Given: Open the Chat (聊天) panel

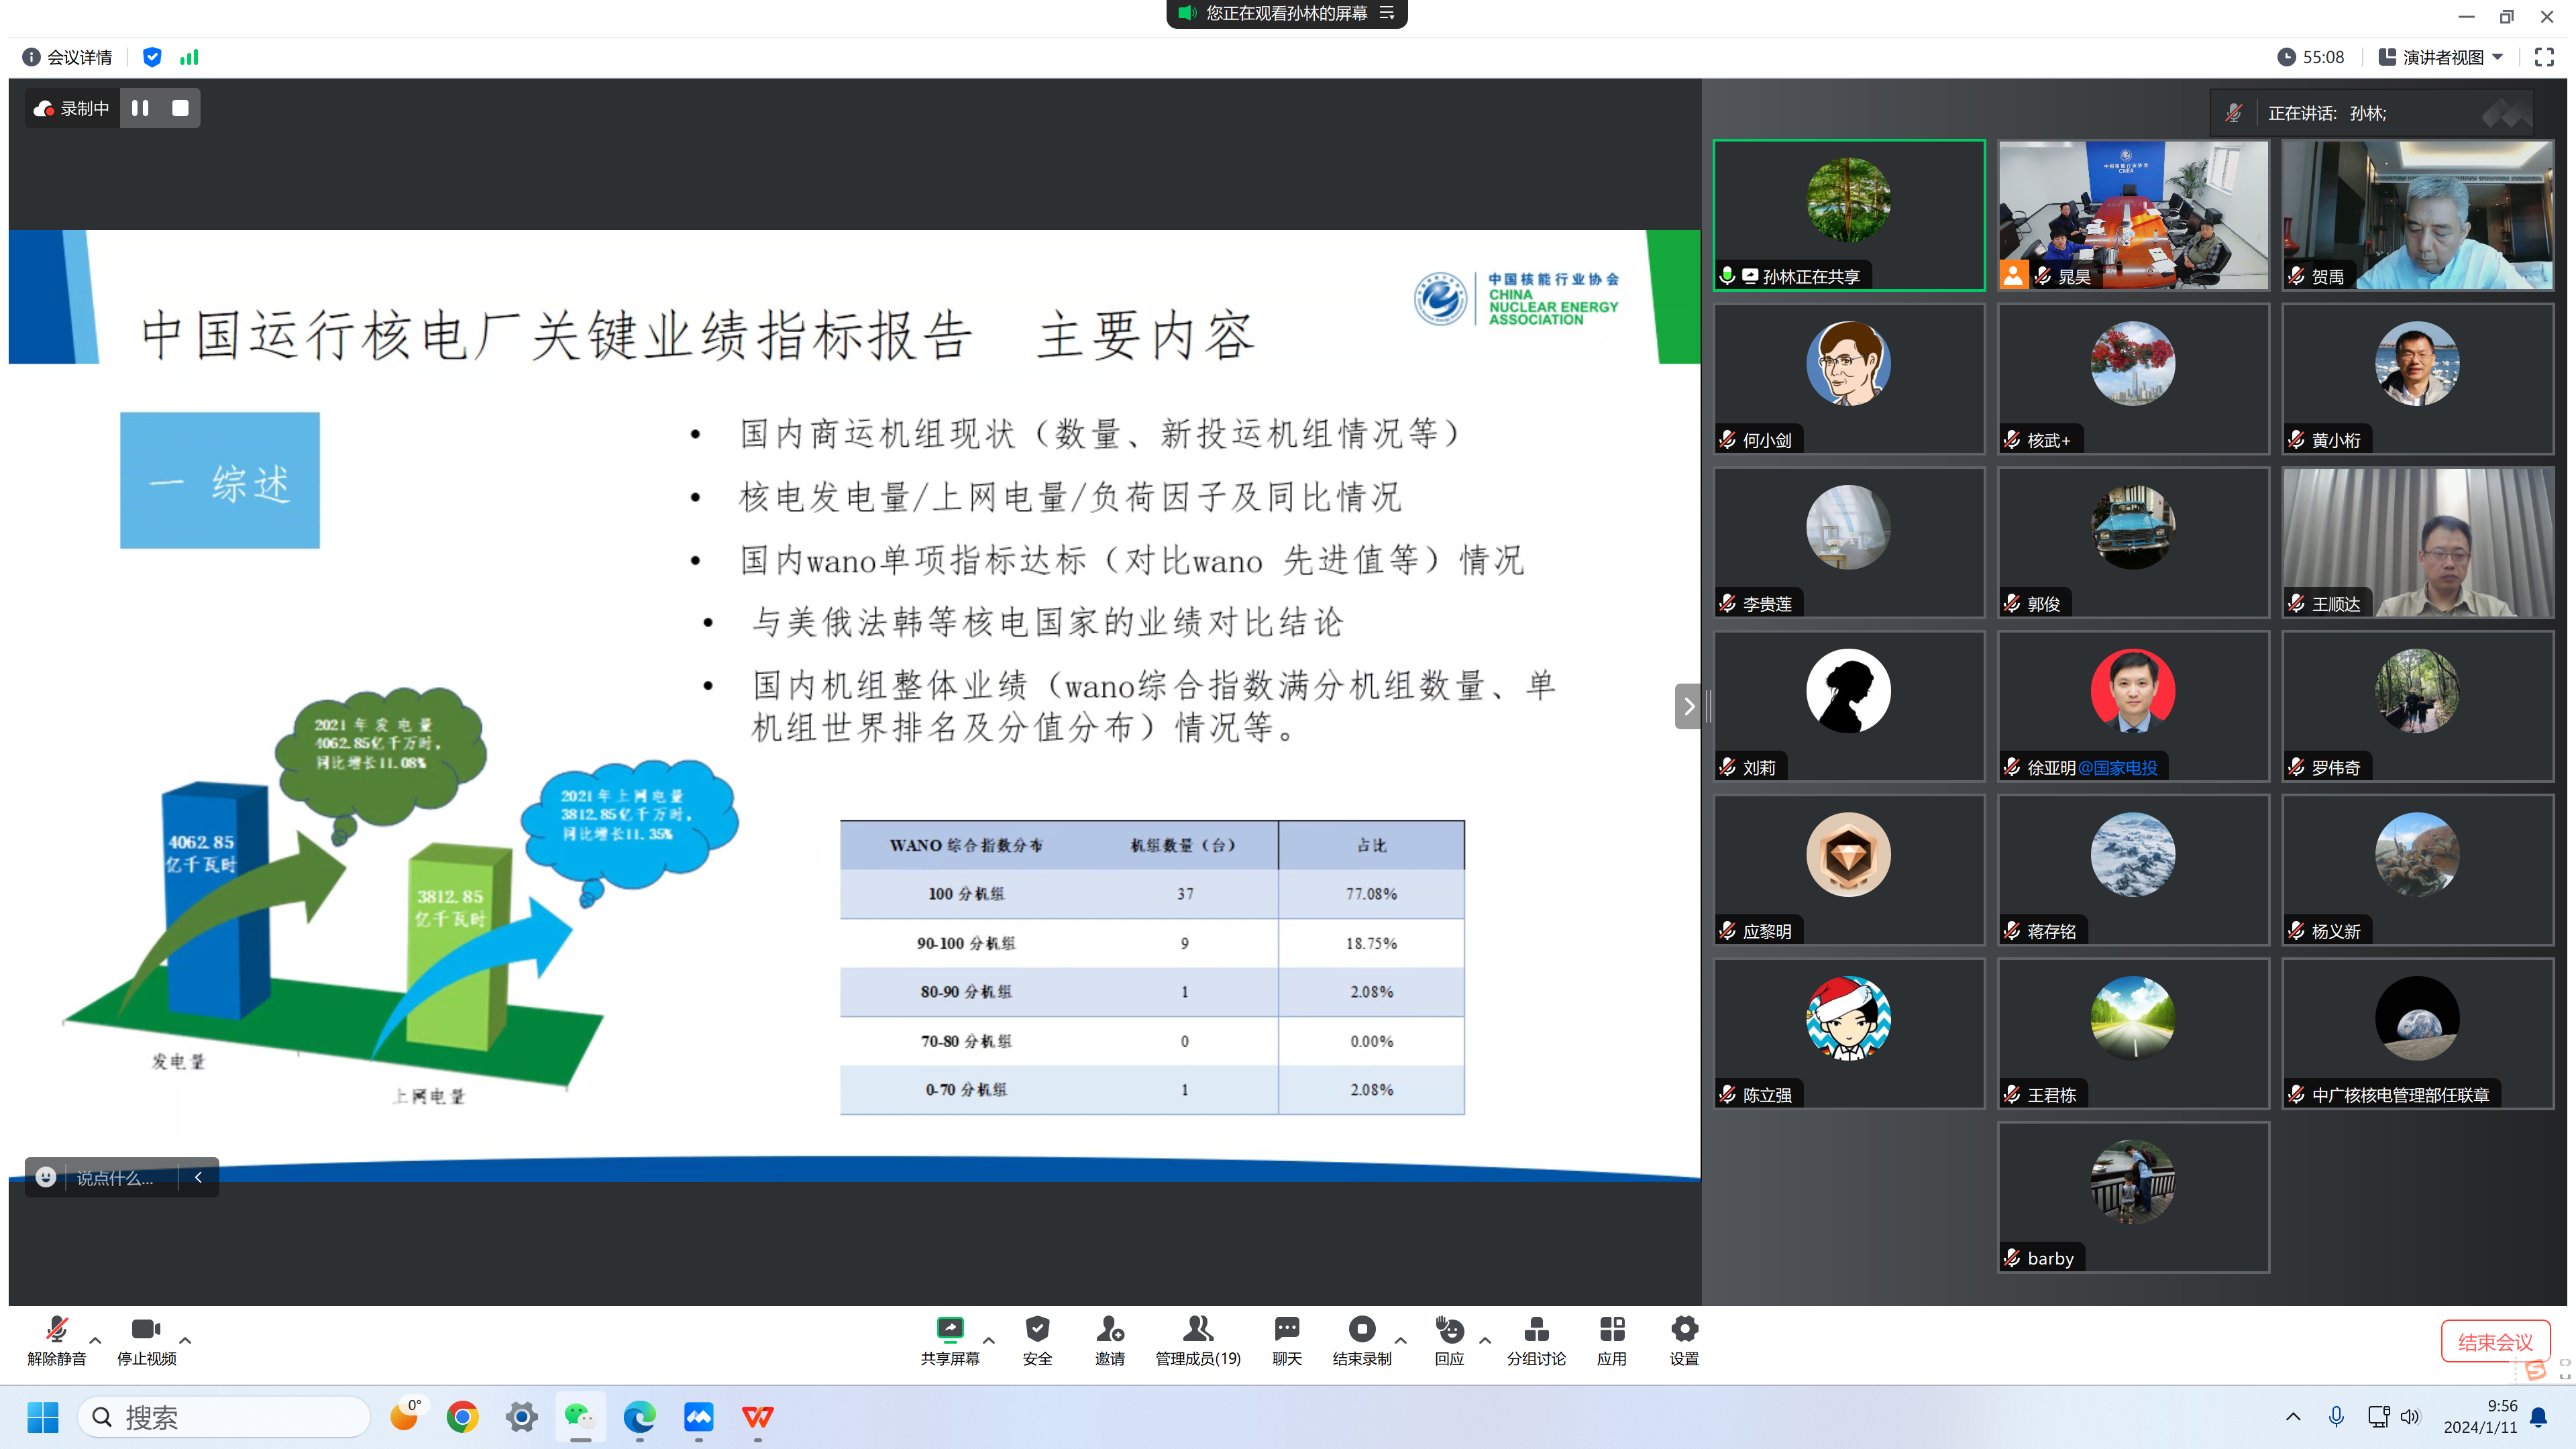Looking at the screenshot, I should click(x=1286, y=1329).
